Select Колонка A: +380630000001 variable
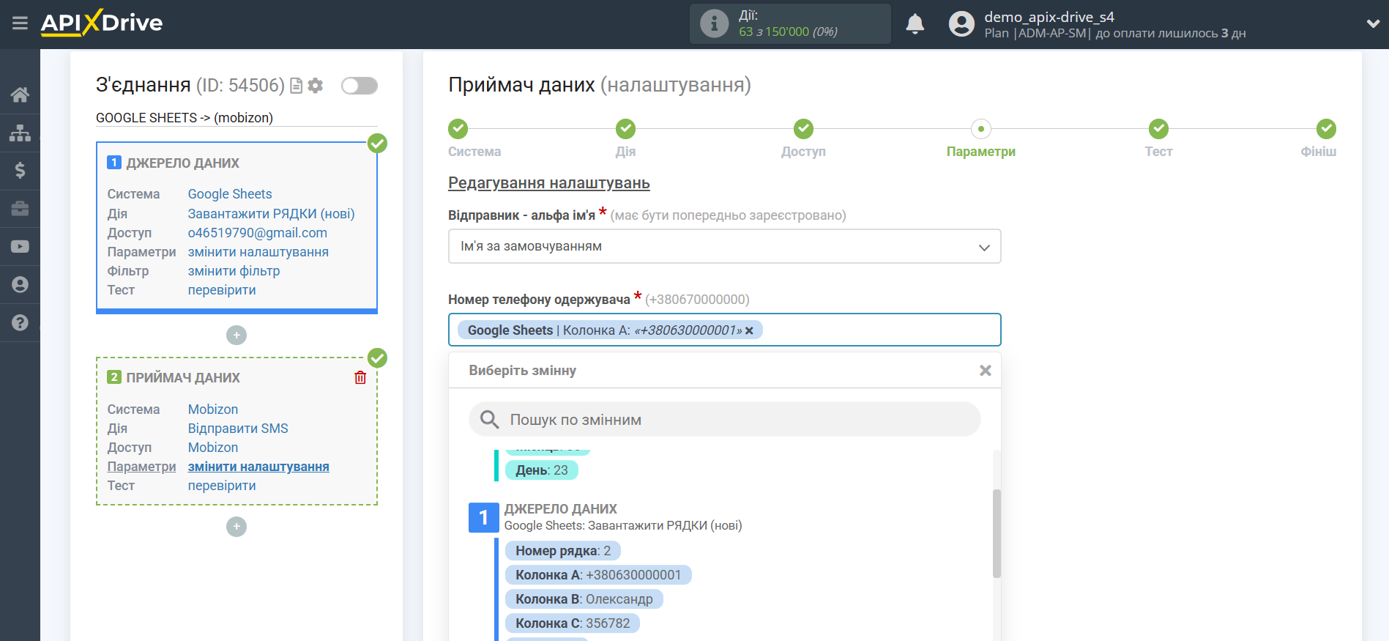The image size is (1389, 641). point(598,575)
